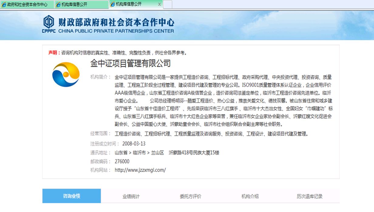Click 兰山区 in the address
Image resolution: width=374 pixels, height=212 pixels.
pos(158,153)
